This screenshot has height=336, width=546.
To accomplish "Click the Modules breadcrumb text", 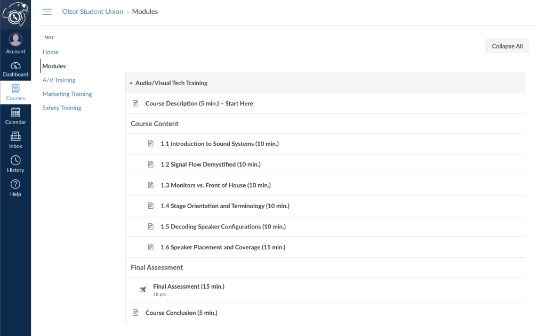I will coord(145,12).
